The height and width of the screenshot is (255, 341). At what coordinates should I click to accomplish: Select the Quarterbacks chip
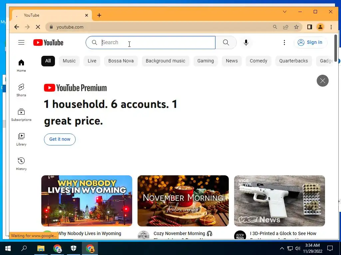293,61
